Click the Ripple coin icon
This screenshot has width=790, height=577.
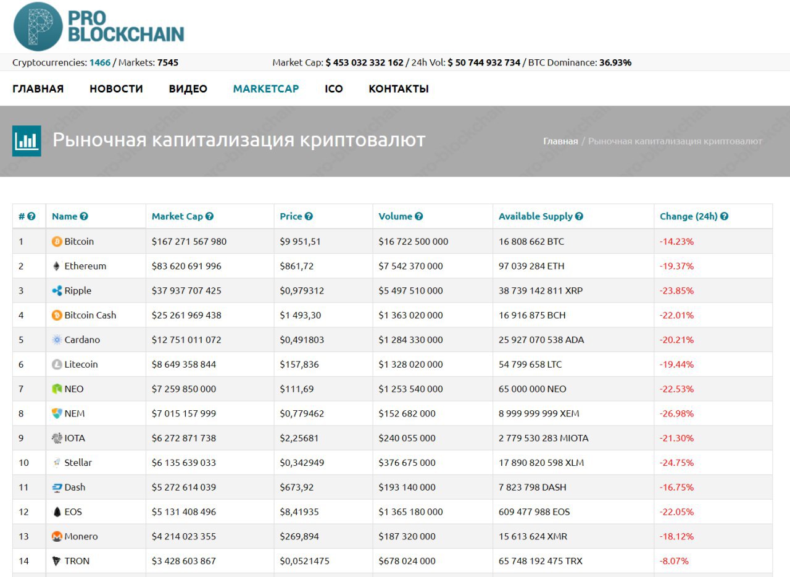coord(57,291)
